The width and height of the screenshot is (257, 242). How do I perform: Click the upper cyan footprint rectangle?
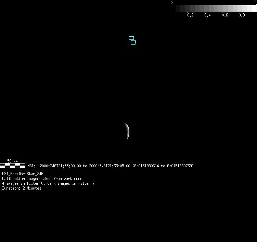131,38
